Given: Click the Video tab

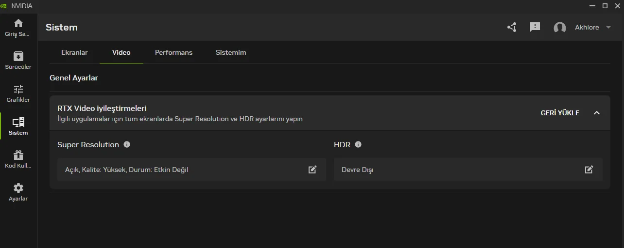Looking at the screenshot, I should click(121, 52).
